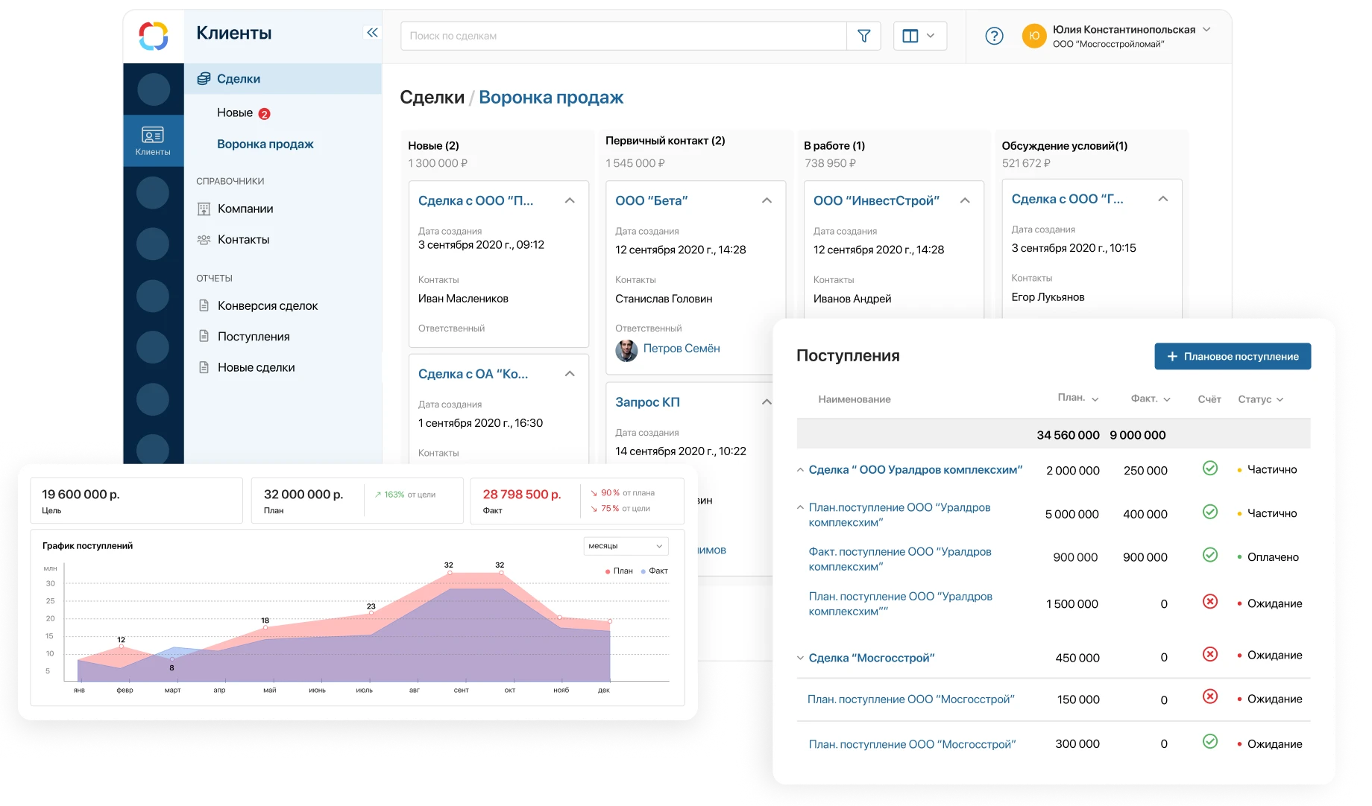1372x806 pixels.
Task: Open Петров Семён responsible person link
Action: (682, 347)
